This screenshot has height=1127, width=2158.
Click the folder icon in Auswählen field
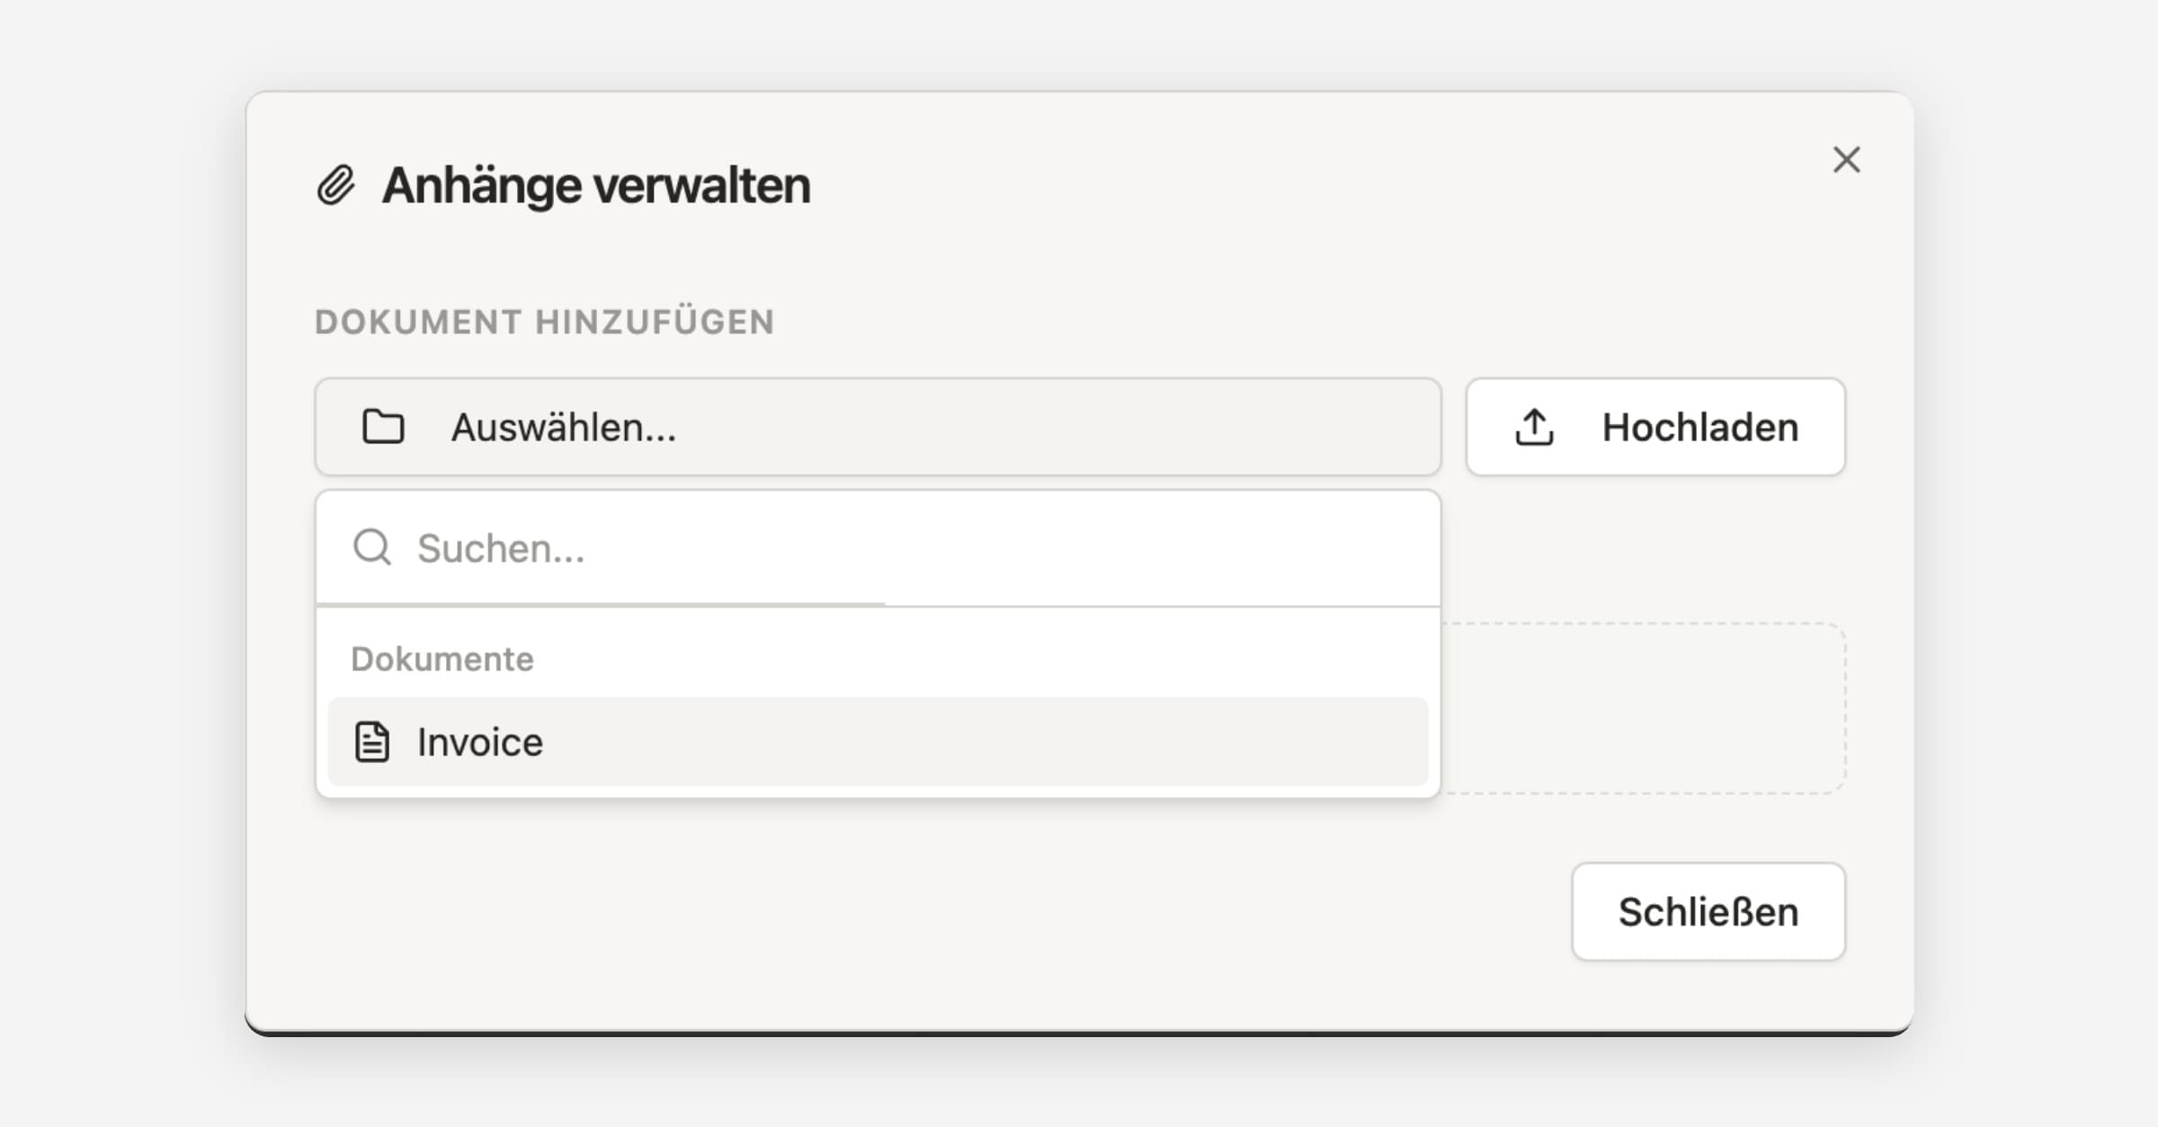[383, 427]
